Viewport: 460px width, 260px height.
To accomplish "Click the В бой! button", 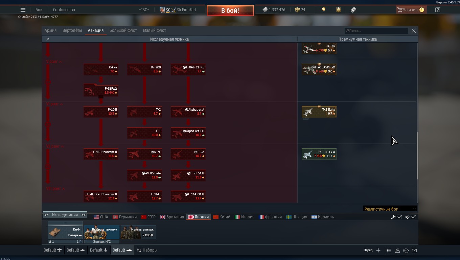I will click(230, 10).
